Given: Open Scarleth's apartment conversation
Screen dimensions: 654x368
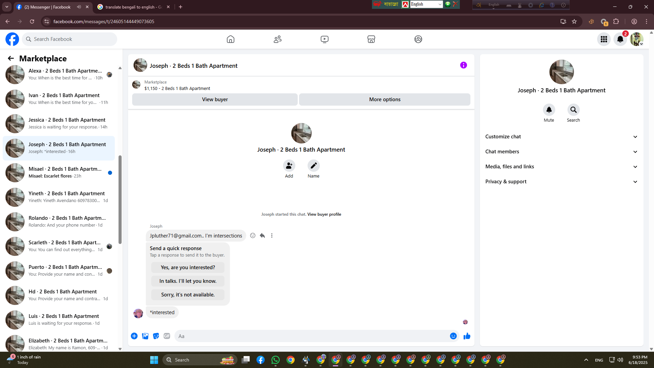Looking at the screenshot, I should pyautogui.click(x=59, y=246).
